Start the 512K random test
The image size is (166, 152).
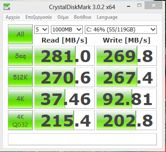[20, 77]
